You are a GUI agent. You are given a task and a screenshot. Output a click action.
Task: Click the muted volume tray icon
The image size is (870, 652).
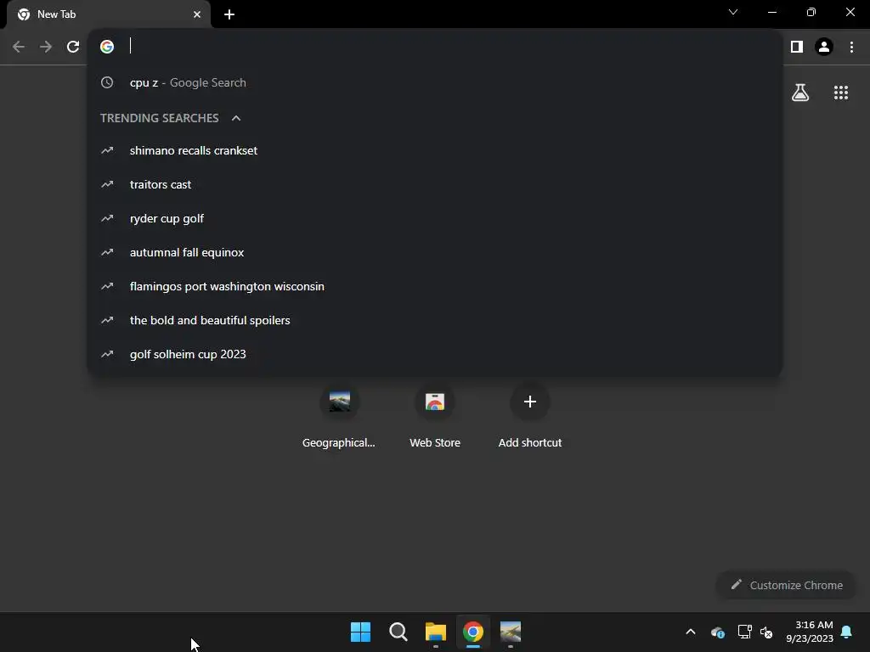[x=766, y=632]
